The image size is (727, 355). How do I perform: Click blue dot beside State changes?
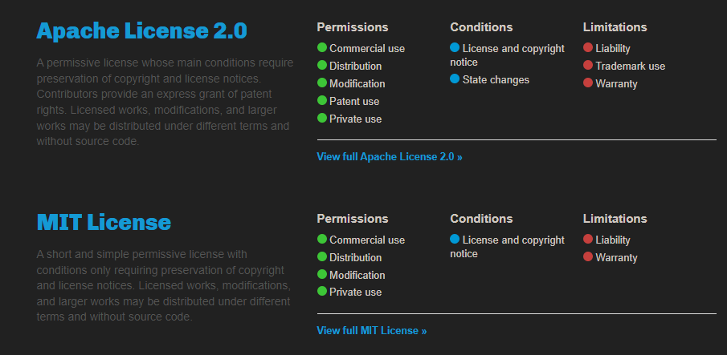click(455, 79)
